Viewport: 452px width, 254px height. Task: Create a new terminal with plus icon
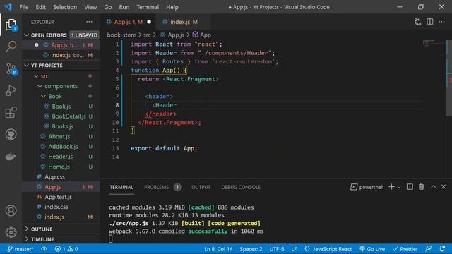[x=391, y=187]
